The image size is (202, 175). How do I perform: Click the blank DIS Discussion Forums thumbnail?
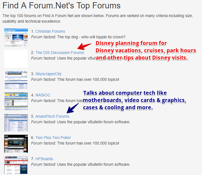[16, 59]
